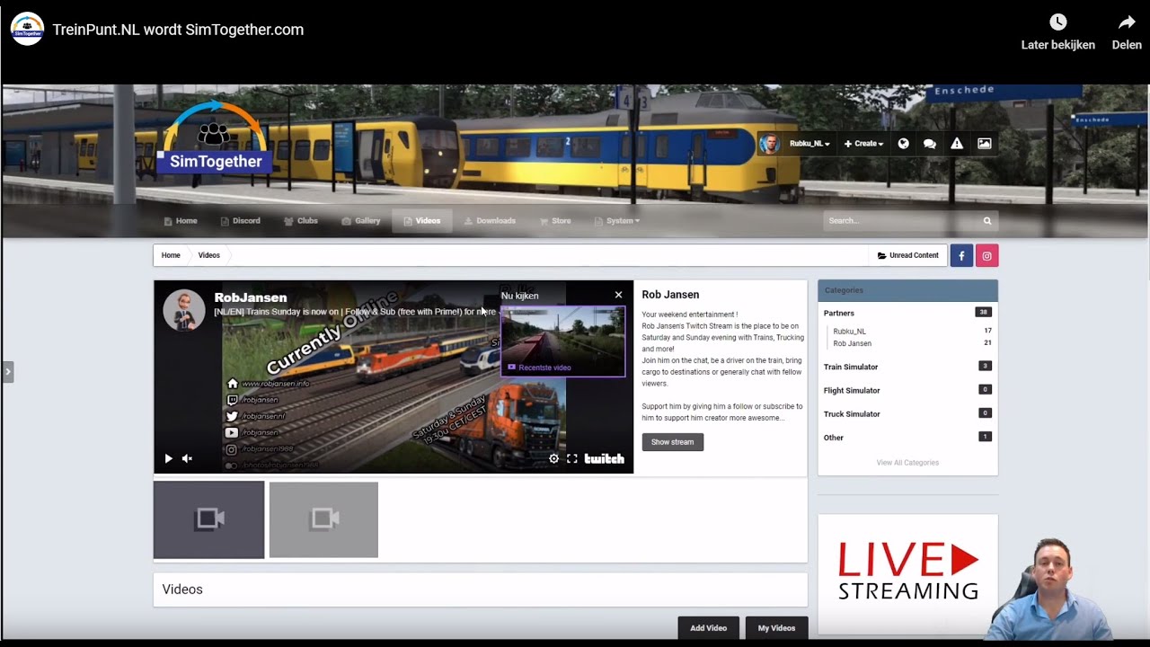Click the SimTogether channel icon in title
This screenshot has width=1150, height=647.
(27, 29)
